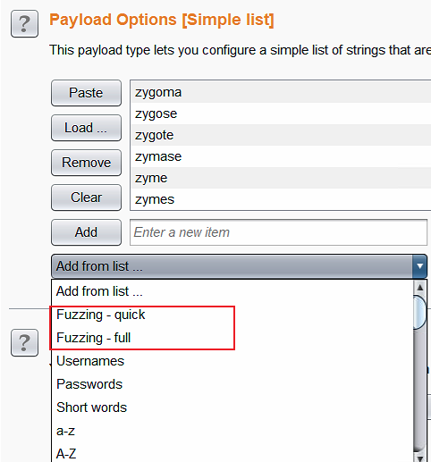
Task: Remove the selected payload item
Action: (x=86, y=163)
